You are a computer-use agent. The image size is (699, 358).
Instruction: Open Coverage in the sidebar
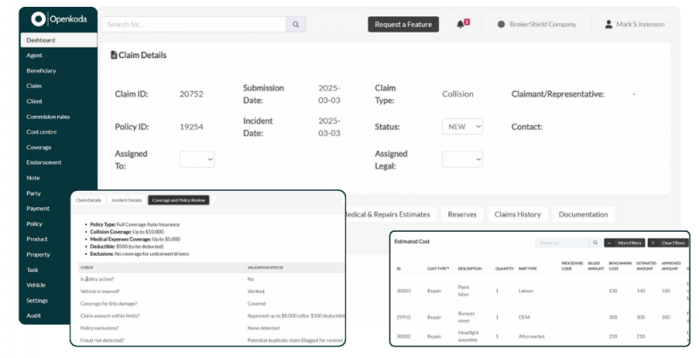(x=38, y=147)
